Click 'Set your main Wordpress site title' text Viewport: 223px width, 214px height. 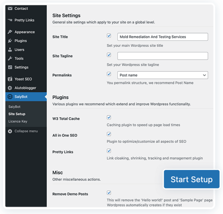(135, 45)
